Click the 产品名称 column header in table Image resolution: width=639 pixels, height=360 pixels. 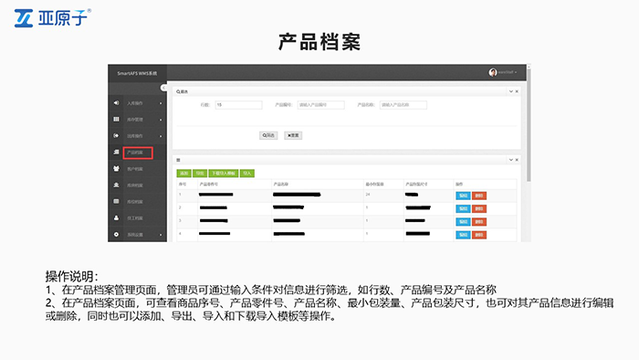coord(281,185)
